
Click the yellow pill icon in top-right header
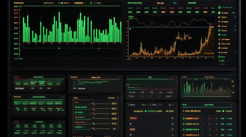click(x=163, y=3)
